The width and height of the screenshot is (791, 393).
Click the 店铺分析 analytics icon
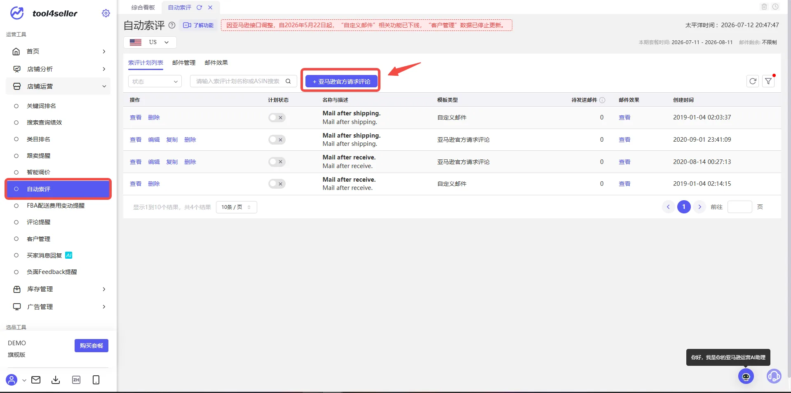tap(17, 69)
